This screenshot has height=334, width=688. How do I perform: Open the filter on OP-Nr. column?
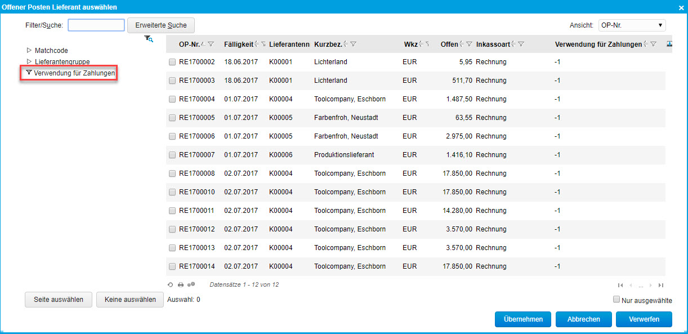point(211,44)
